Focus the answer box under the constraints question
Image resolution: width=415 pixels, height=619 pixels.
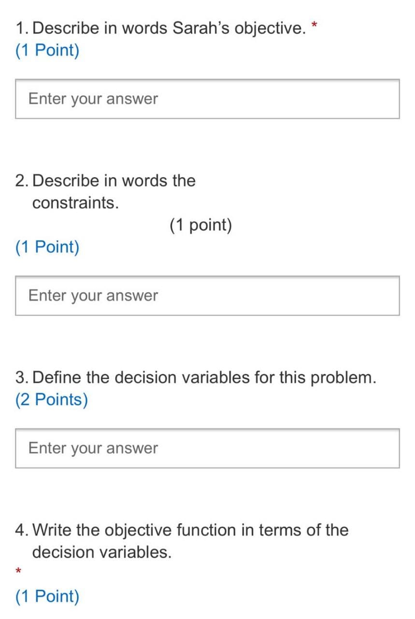pos(207,295)
